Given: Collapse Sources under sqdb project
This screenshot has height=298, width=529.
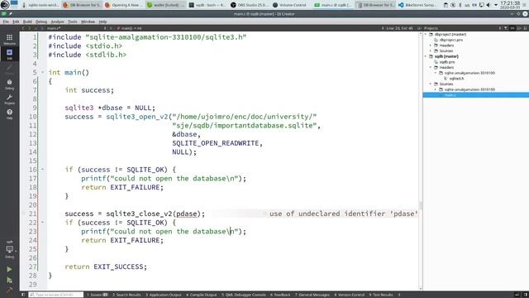Looking at the screenshot, I should click(x=431, y=84).
